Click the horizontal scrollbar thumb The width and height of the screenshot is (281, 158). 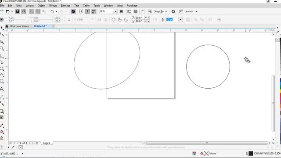(207, 143)
